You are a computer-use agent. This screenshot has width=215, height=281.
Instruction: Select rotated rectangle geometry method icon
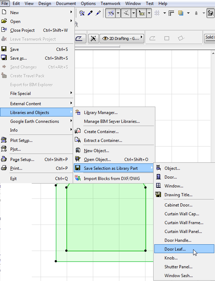181,38
